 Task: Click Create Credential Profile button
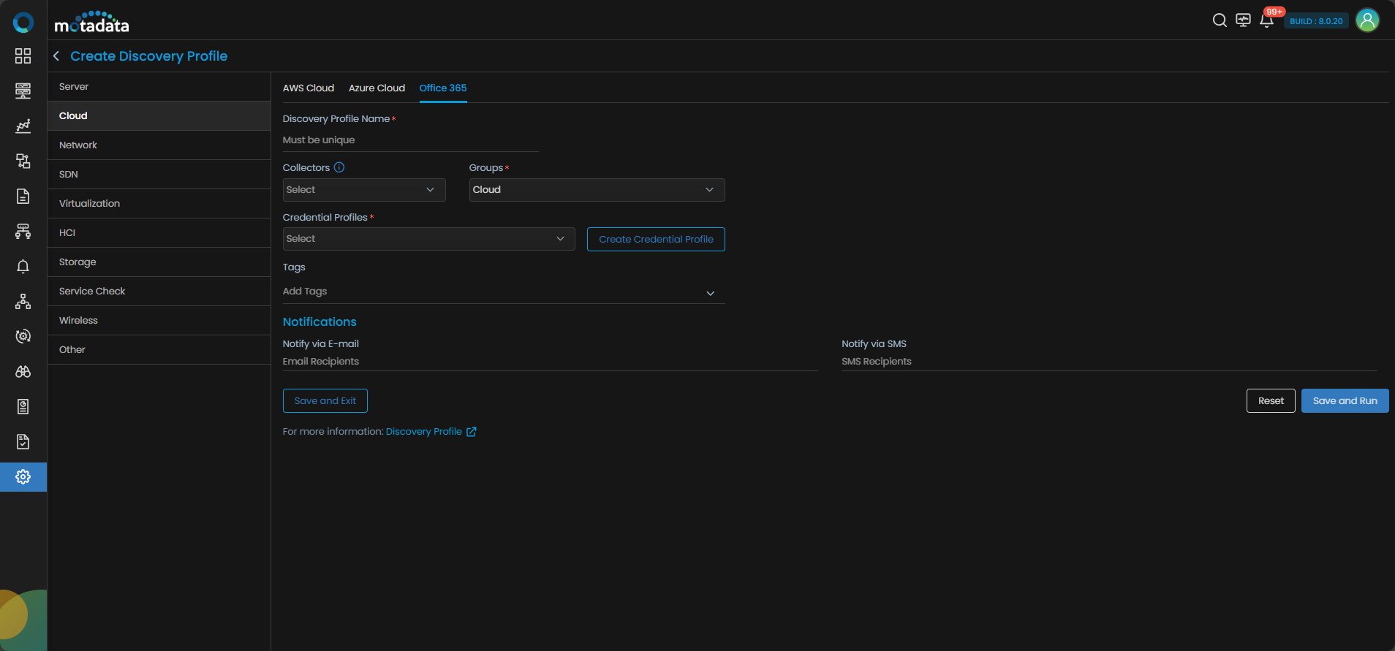point(656,239)
